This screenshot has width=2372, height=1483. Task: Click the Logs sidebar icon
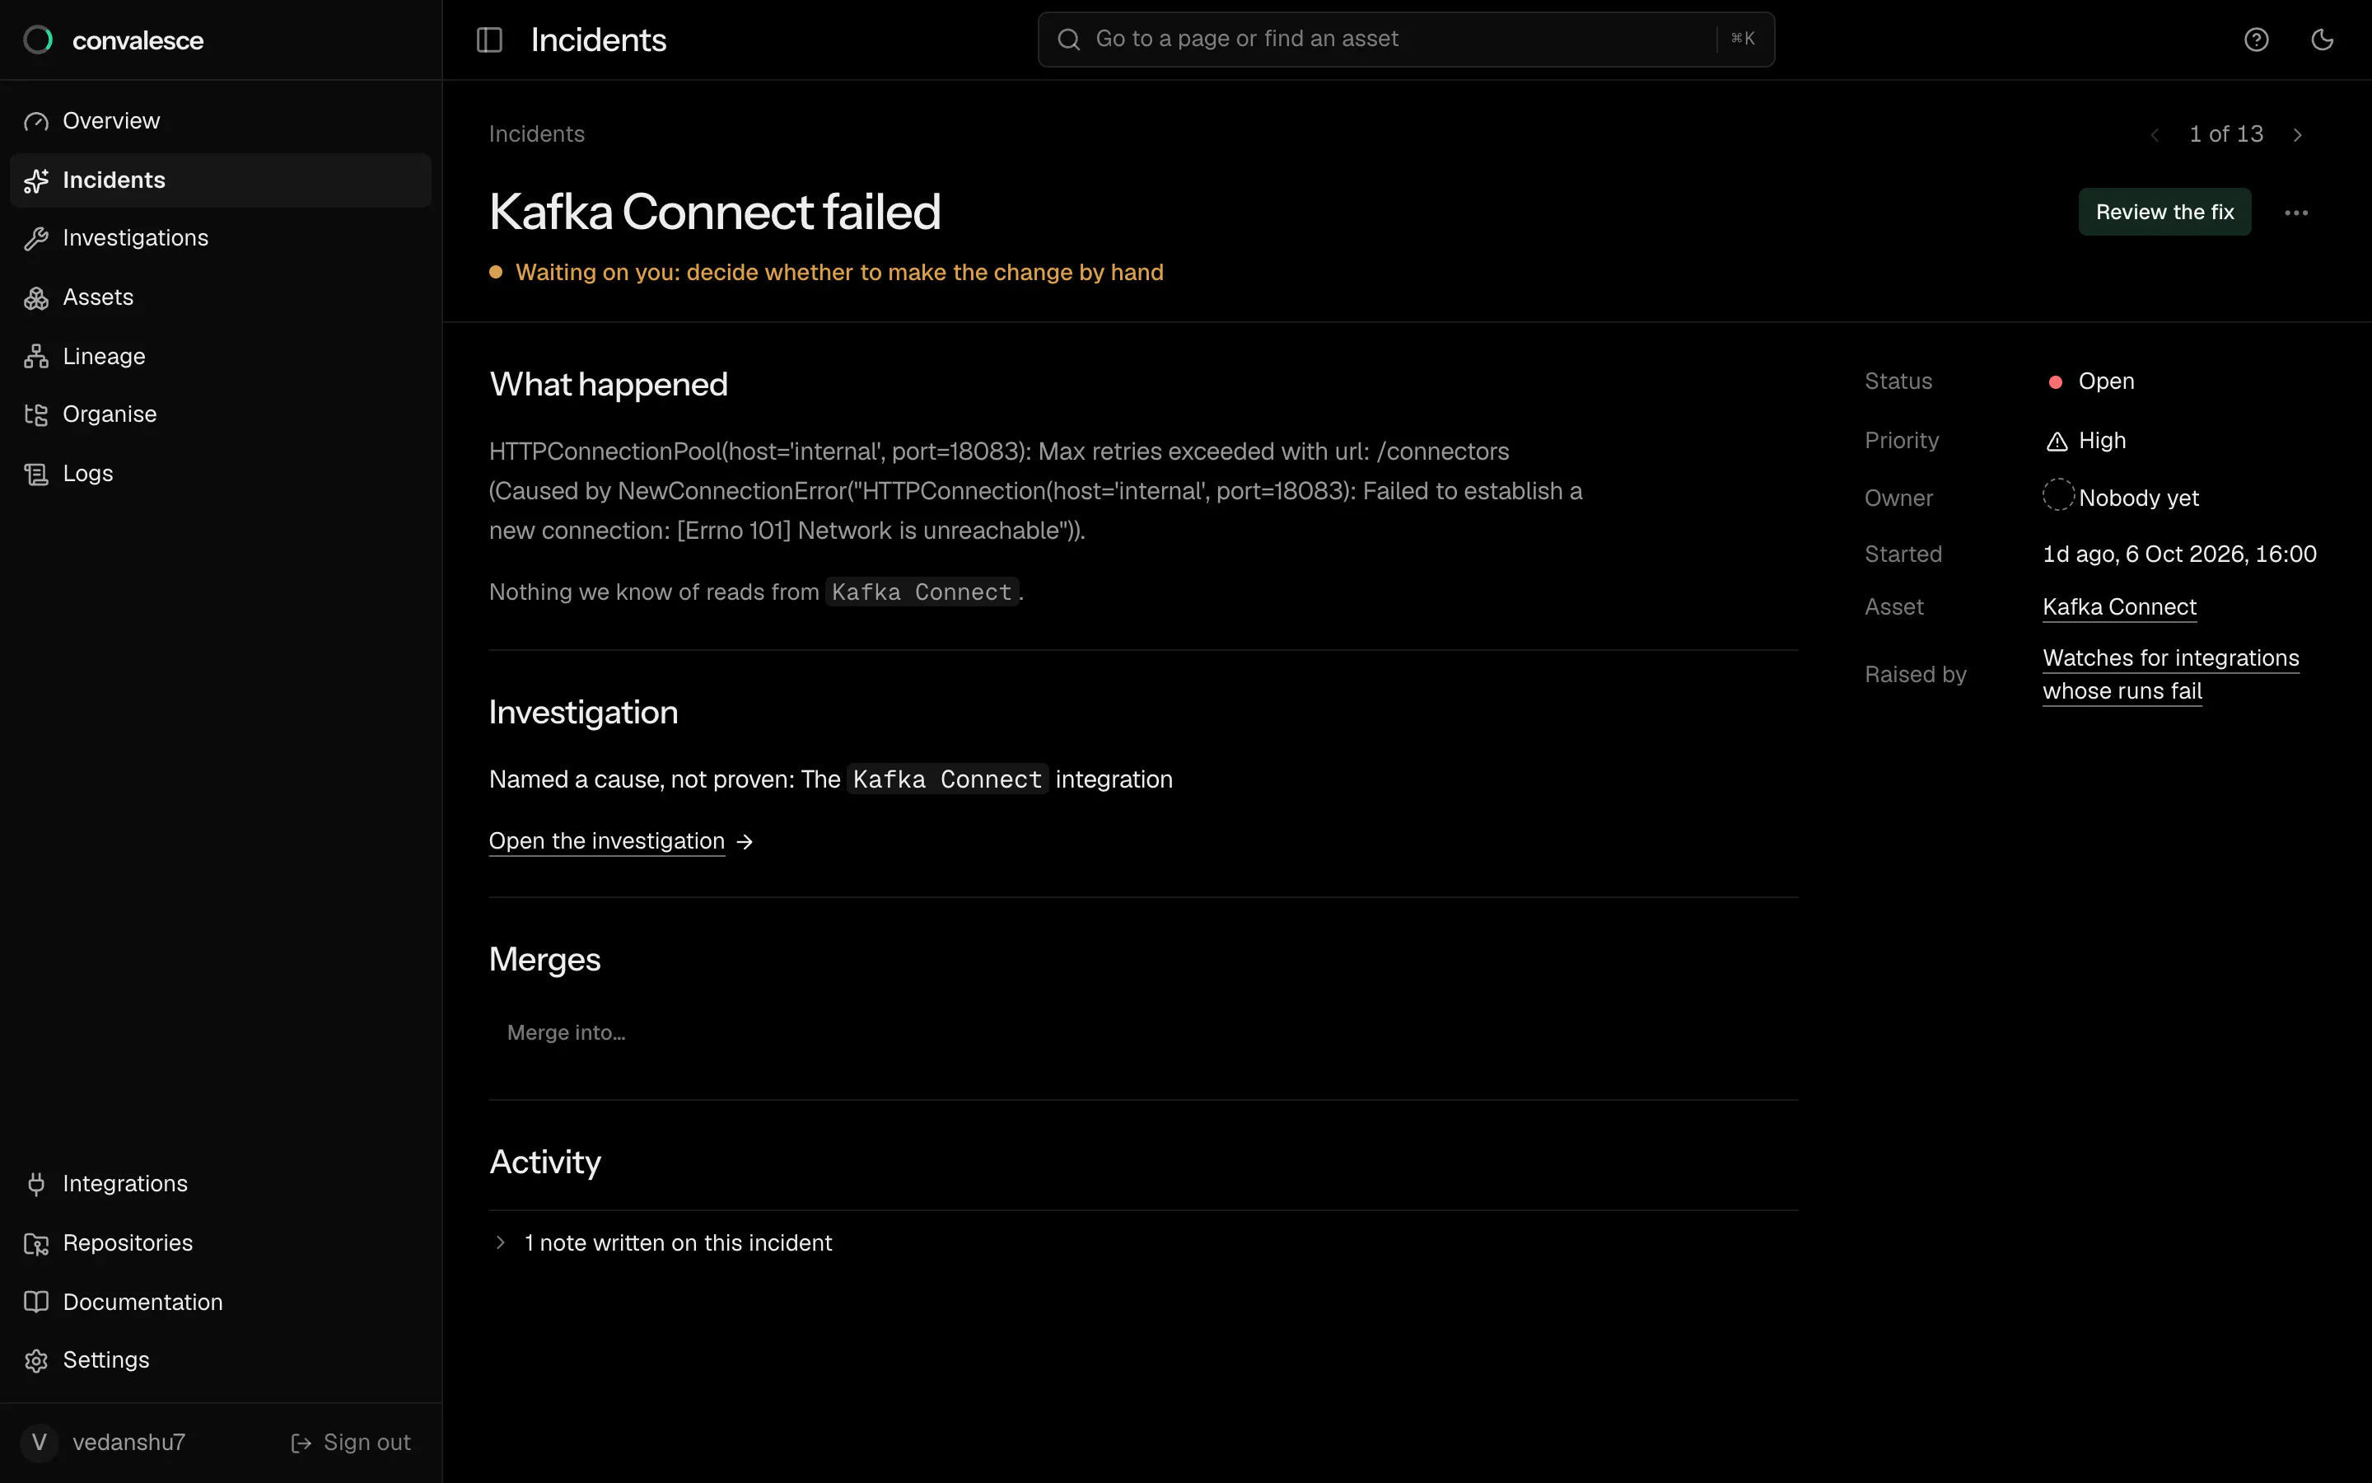[x=36, y=474]
